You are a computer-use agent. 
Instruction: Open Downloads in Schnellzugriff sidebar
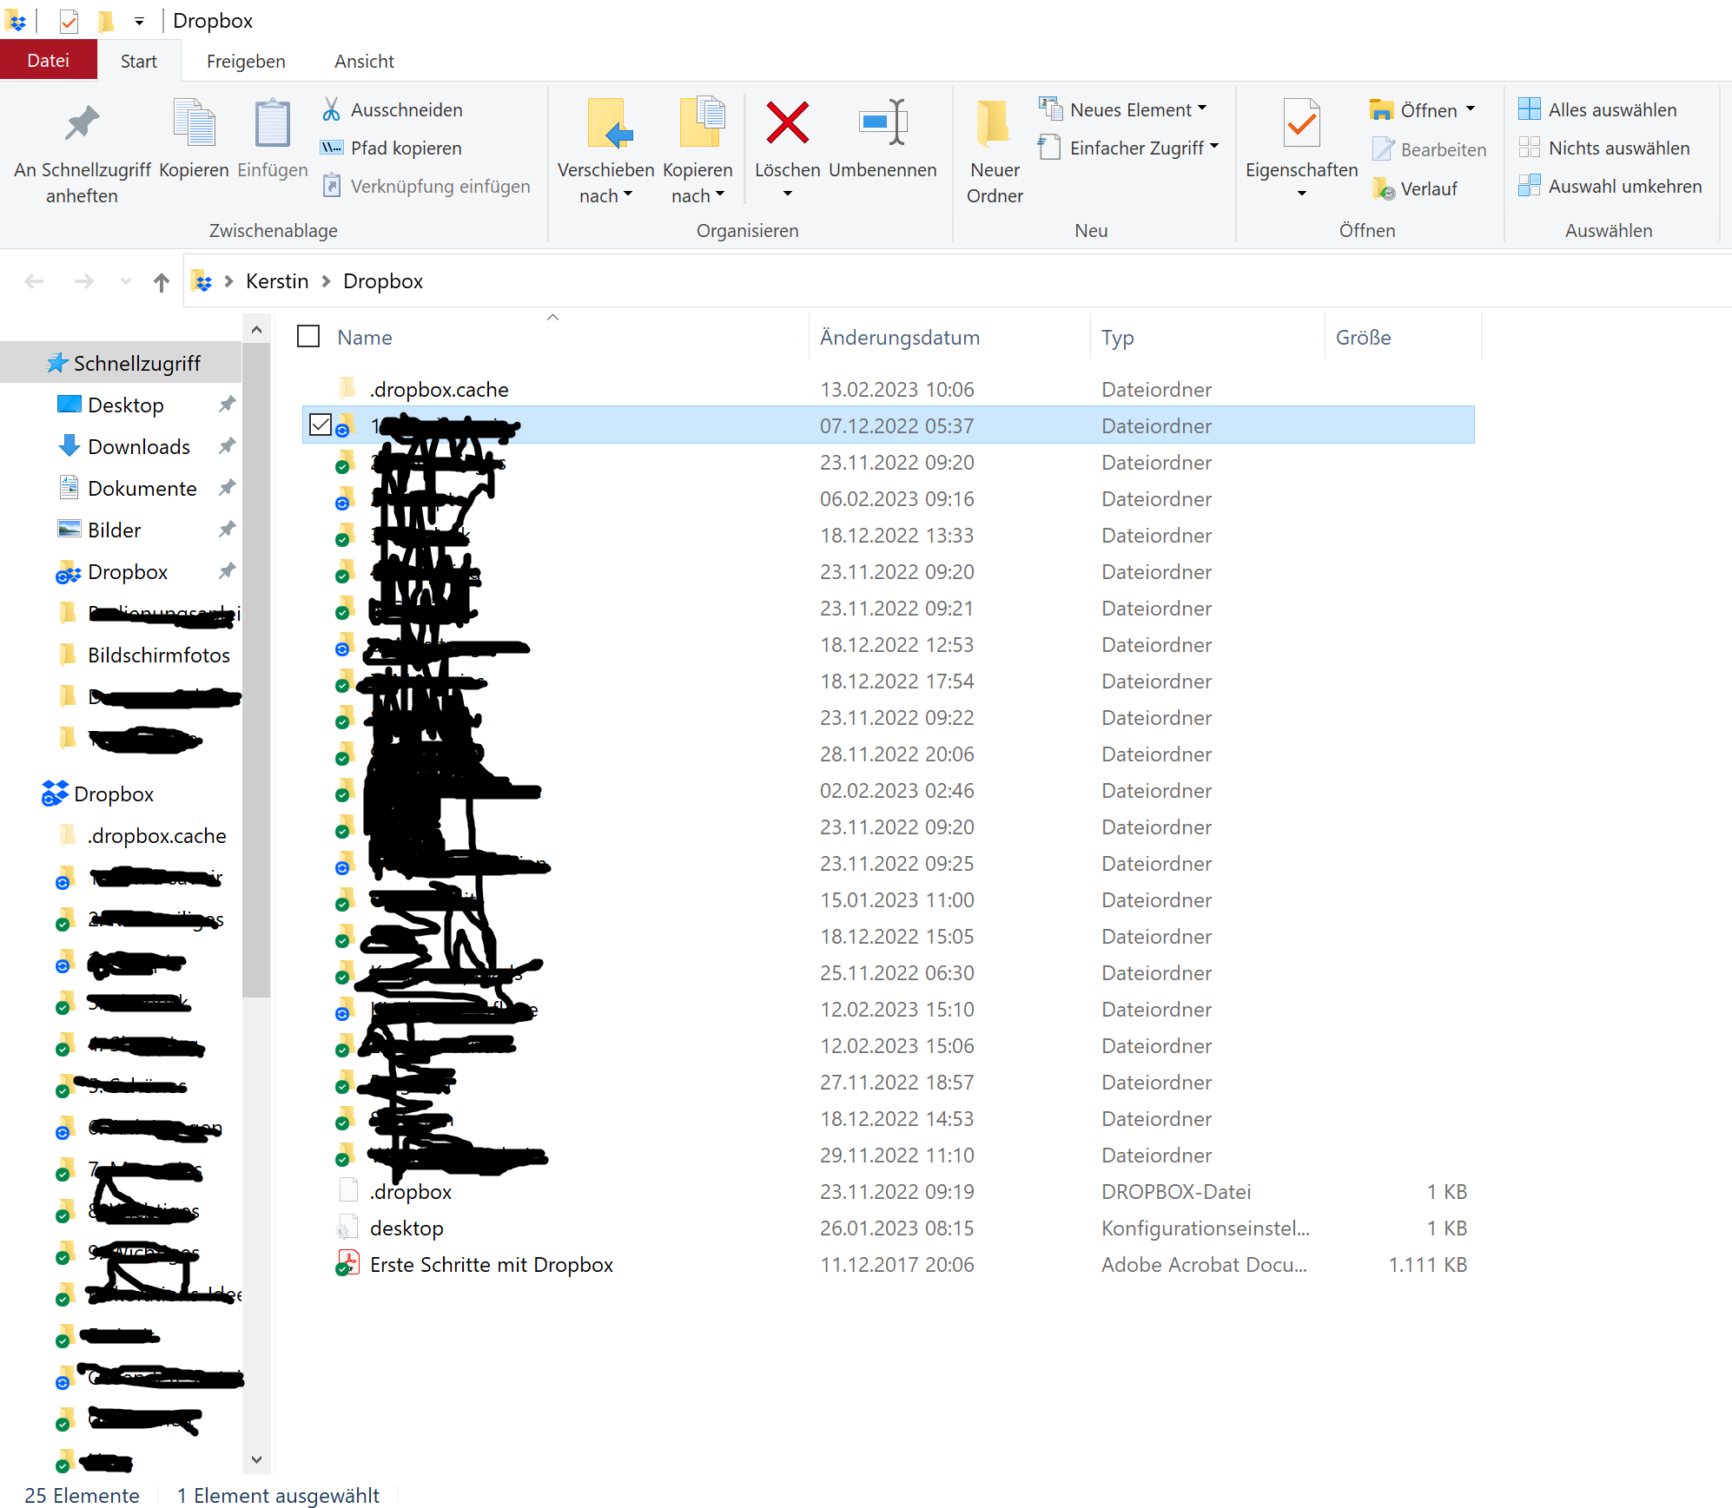[x=138, y=447]
